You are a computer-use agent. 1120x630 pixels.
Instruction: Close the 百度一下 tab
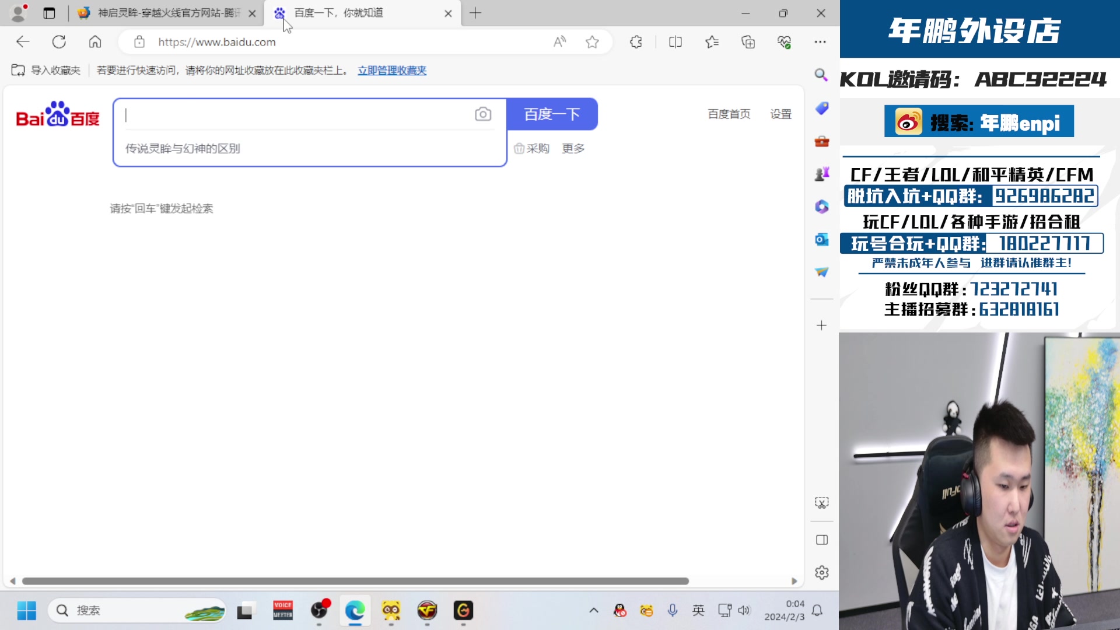(448, 13)
